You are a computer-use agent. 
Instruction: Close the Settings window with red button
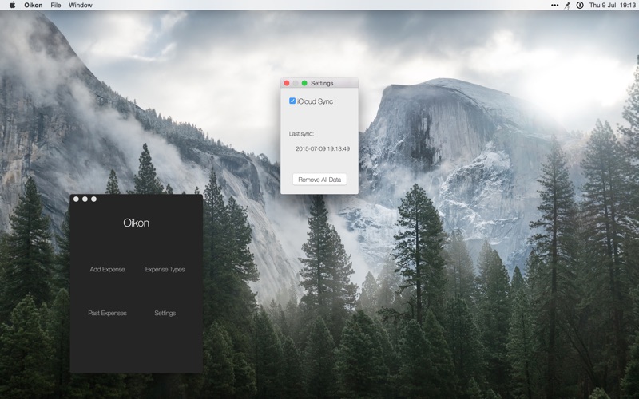[287, 83]
